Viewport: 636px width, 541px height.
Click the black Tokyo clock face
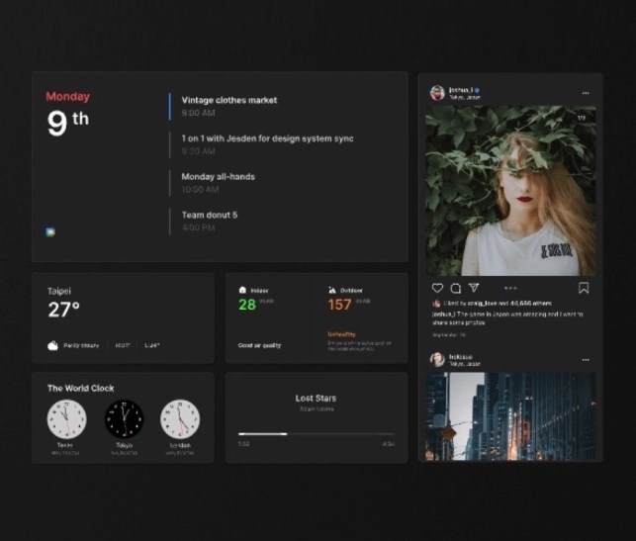[124, 419]
